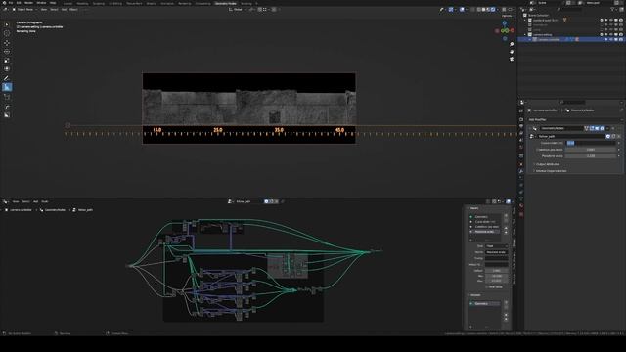Click the orientation navigation gizmo
The width and height of the screenshot is (626, 352).
pyautogui.click(x=505, y=30)
